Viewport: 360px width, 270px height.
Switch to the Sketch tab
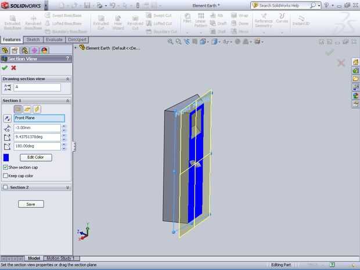(33, 39)
